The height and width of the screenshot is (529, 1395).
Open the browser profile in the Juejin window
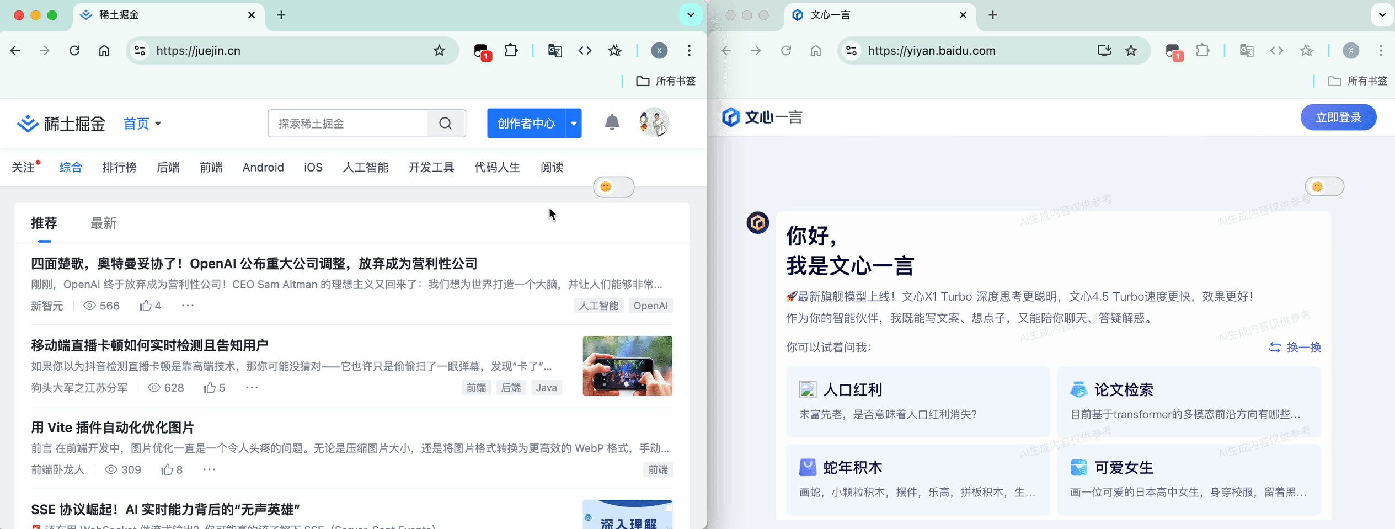[659, 51]
